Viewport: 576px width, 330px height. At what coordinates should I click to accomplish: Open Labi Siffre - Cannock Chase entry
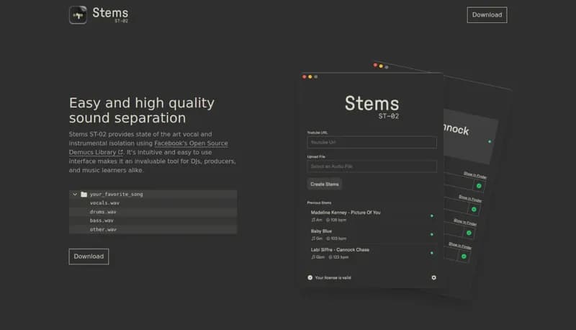click(x=372, y=253)
